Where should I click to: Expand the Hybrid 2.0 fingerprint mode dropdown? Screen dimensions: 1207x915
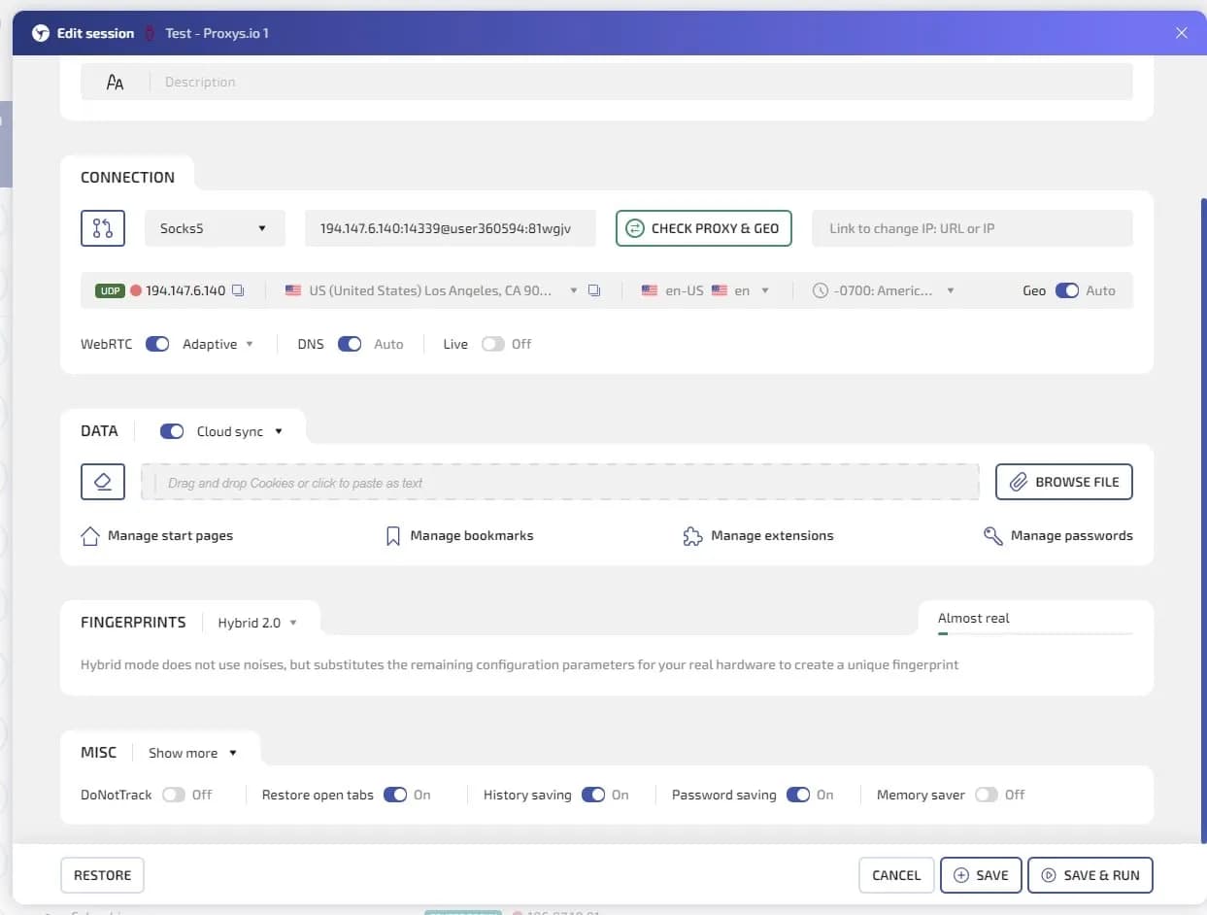click(257, 623)
